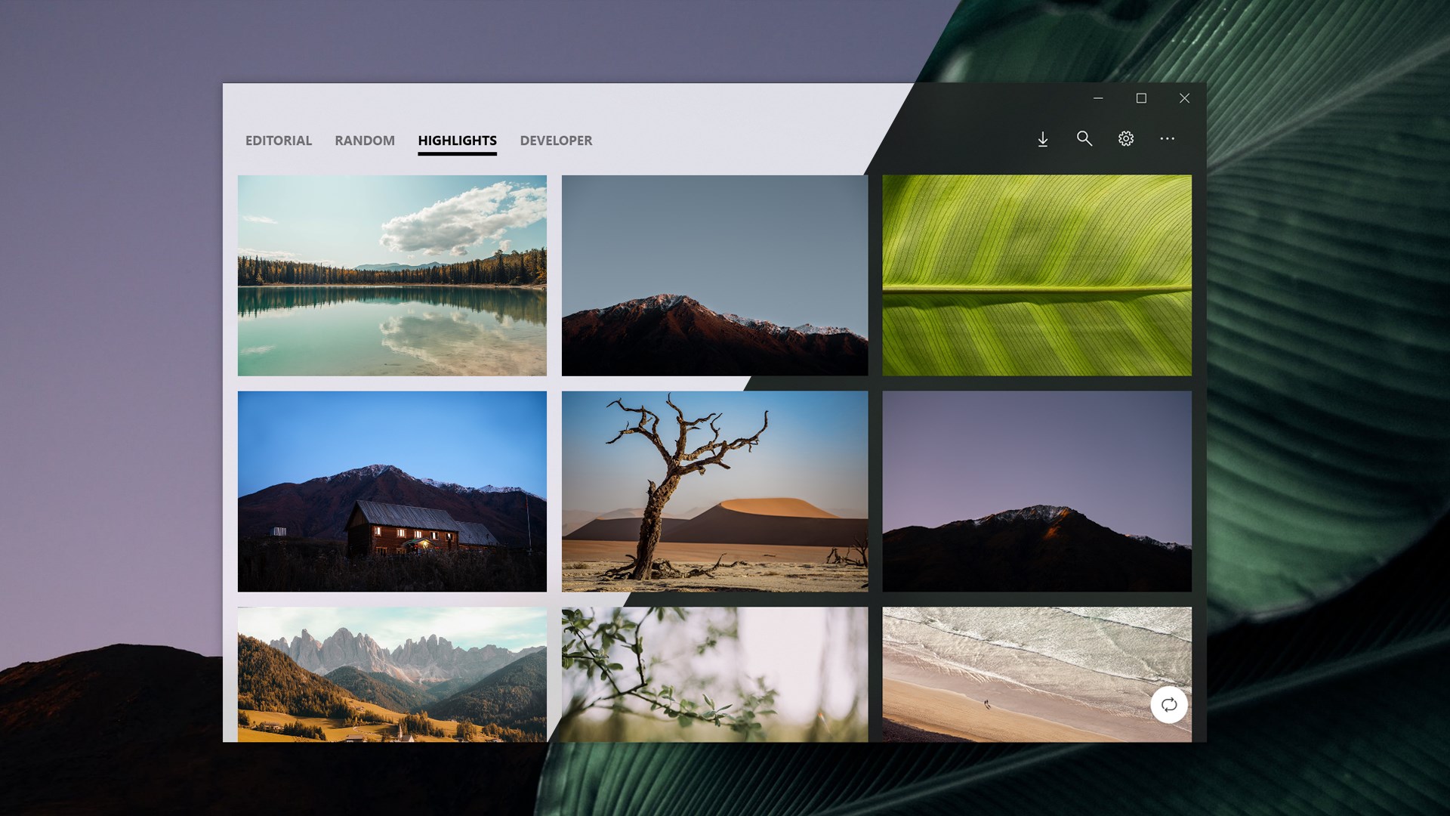Open the three-dot more options menu
This screenshot has height=816, width=1450.
[1167, 139]
